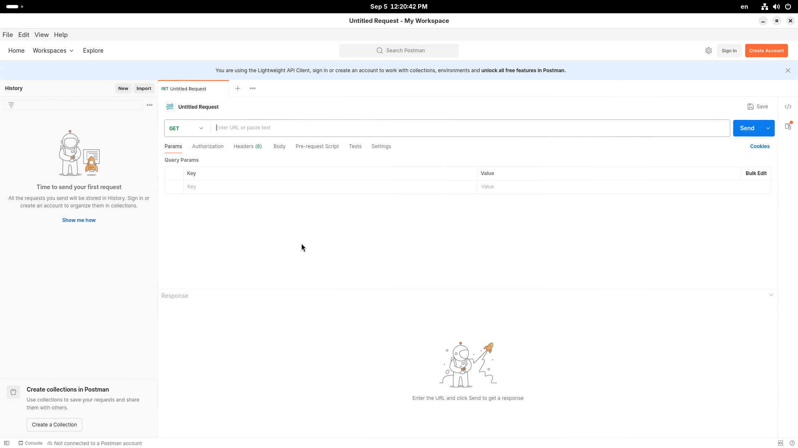Screen dimensions: 798x448
Task: Dismiss the Lightweight API Client banner
Action: [788, 71]
